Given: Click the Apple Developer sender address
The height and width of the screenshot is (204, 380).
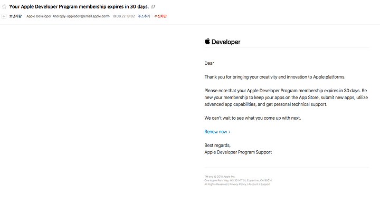Looking at the screenshot, I should [68, 16].
